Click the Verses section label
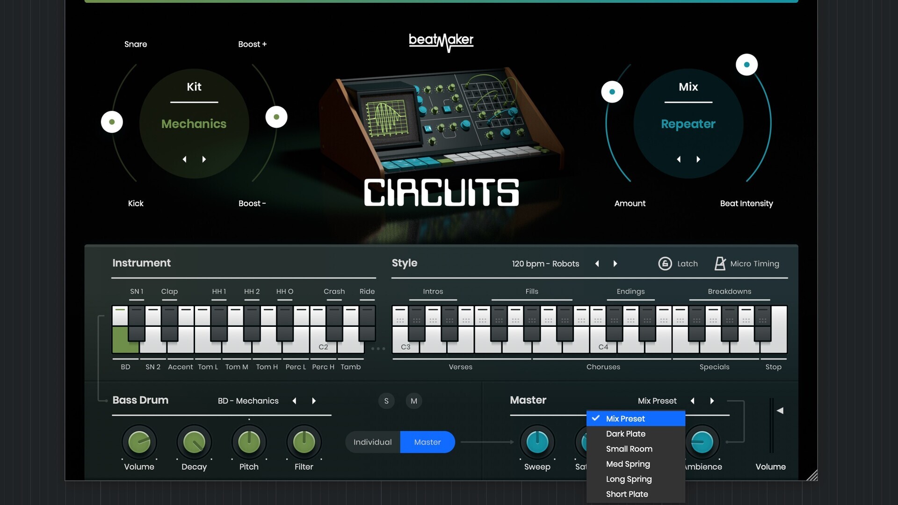 click(x=461, y=367)
